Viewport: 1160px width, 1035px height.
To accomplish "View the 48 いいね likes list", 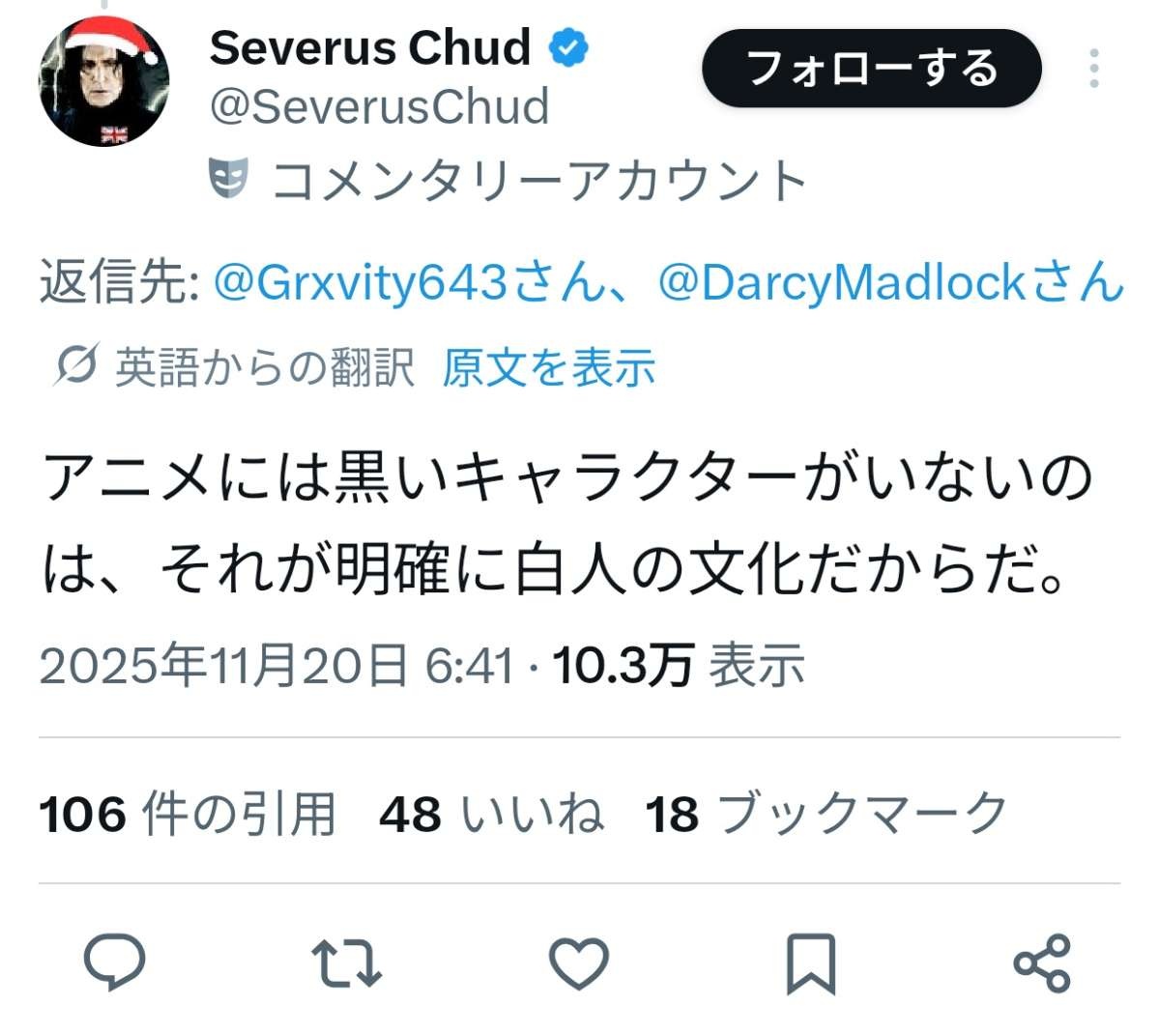I will pos(491,813).
